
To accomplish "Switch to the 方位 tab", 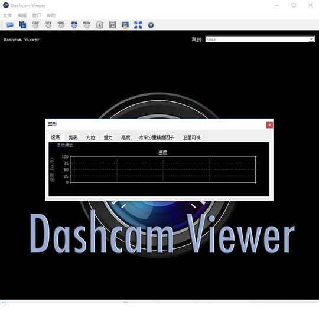I will point(91,137).
